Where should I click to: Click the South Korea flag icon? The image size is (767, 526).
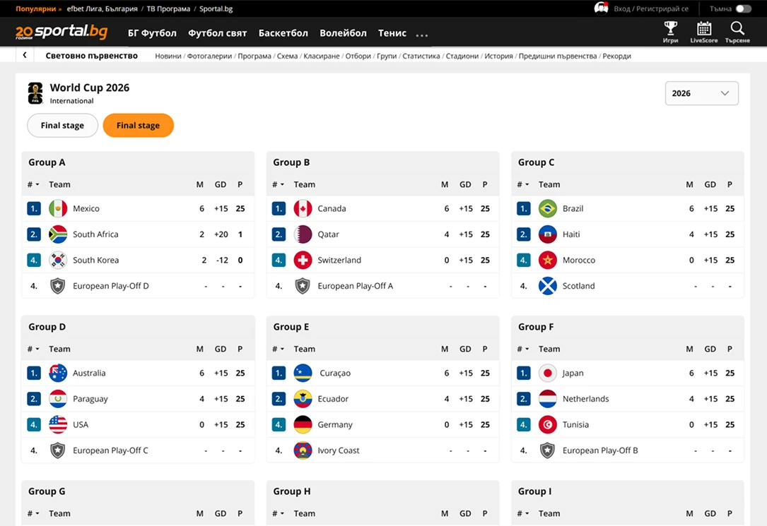pyautogui.click(x=58, y=261)
